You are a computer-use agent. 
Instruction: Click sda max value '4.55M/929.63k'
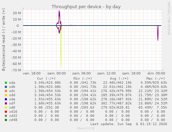click(x=154, y=83)
